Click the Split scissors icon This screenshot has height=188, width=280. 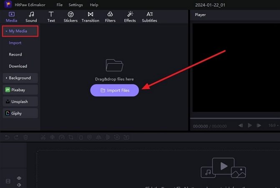(43, 137)
